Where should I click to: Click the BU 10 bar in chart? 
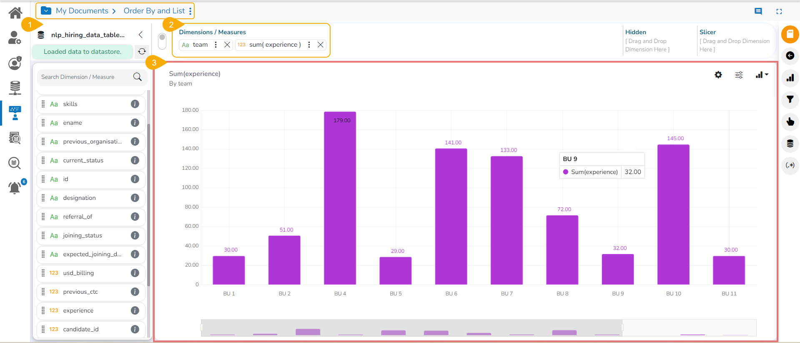pos(674,214)
